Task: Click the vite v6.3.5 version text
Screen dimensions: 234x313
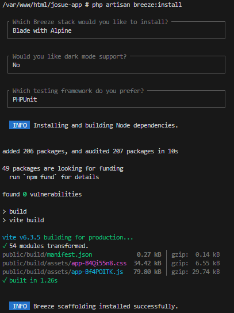Action: click(x=21, y=237)
